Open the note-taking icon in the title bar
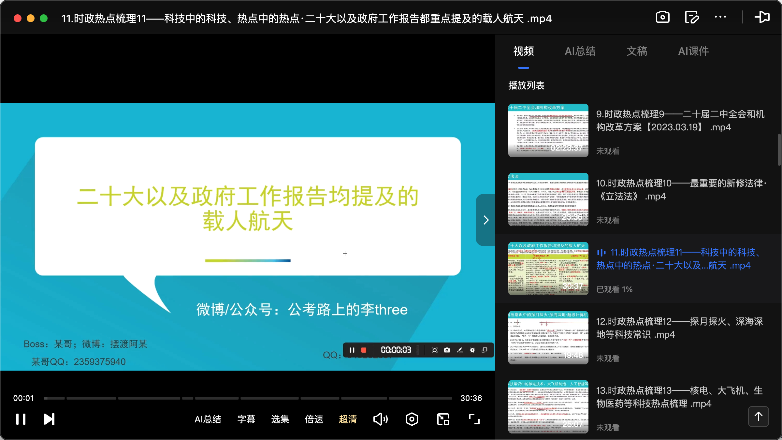The width and height of the screenshot is (782, 440). click(x=691, y=17)
